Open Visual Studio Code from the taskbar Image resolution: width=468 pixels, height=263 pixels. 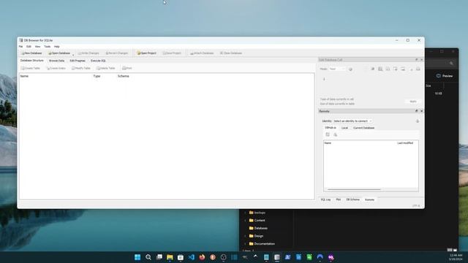coord(192,257)
